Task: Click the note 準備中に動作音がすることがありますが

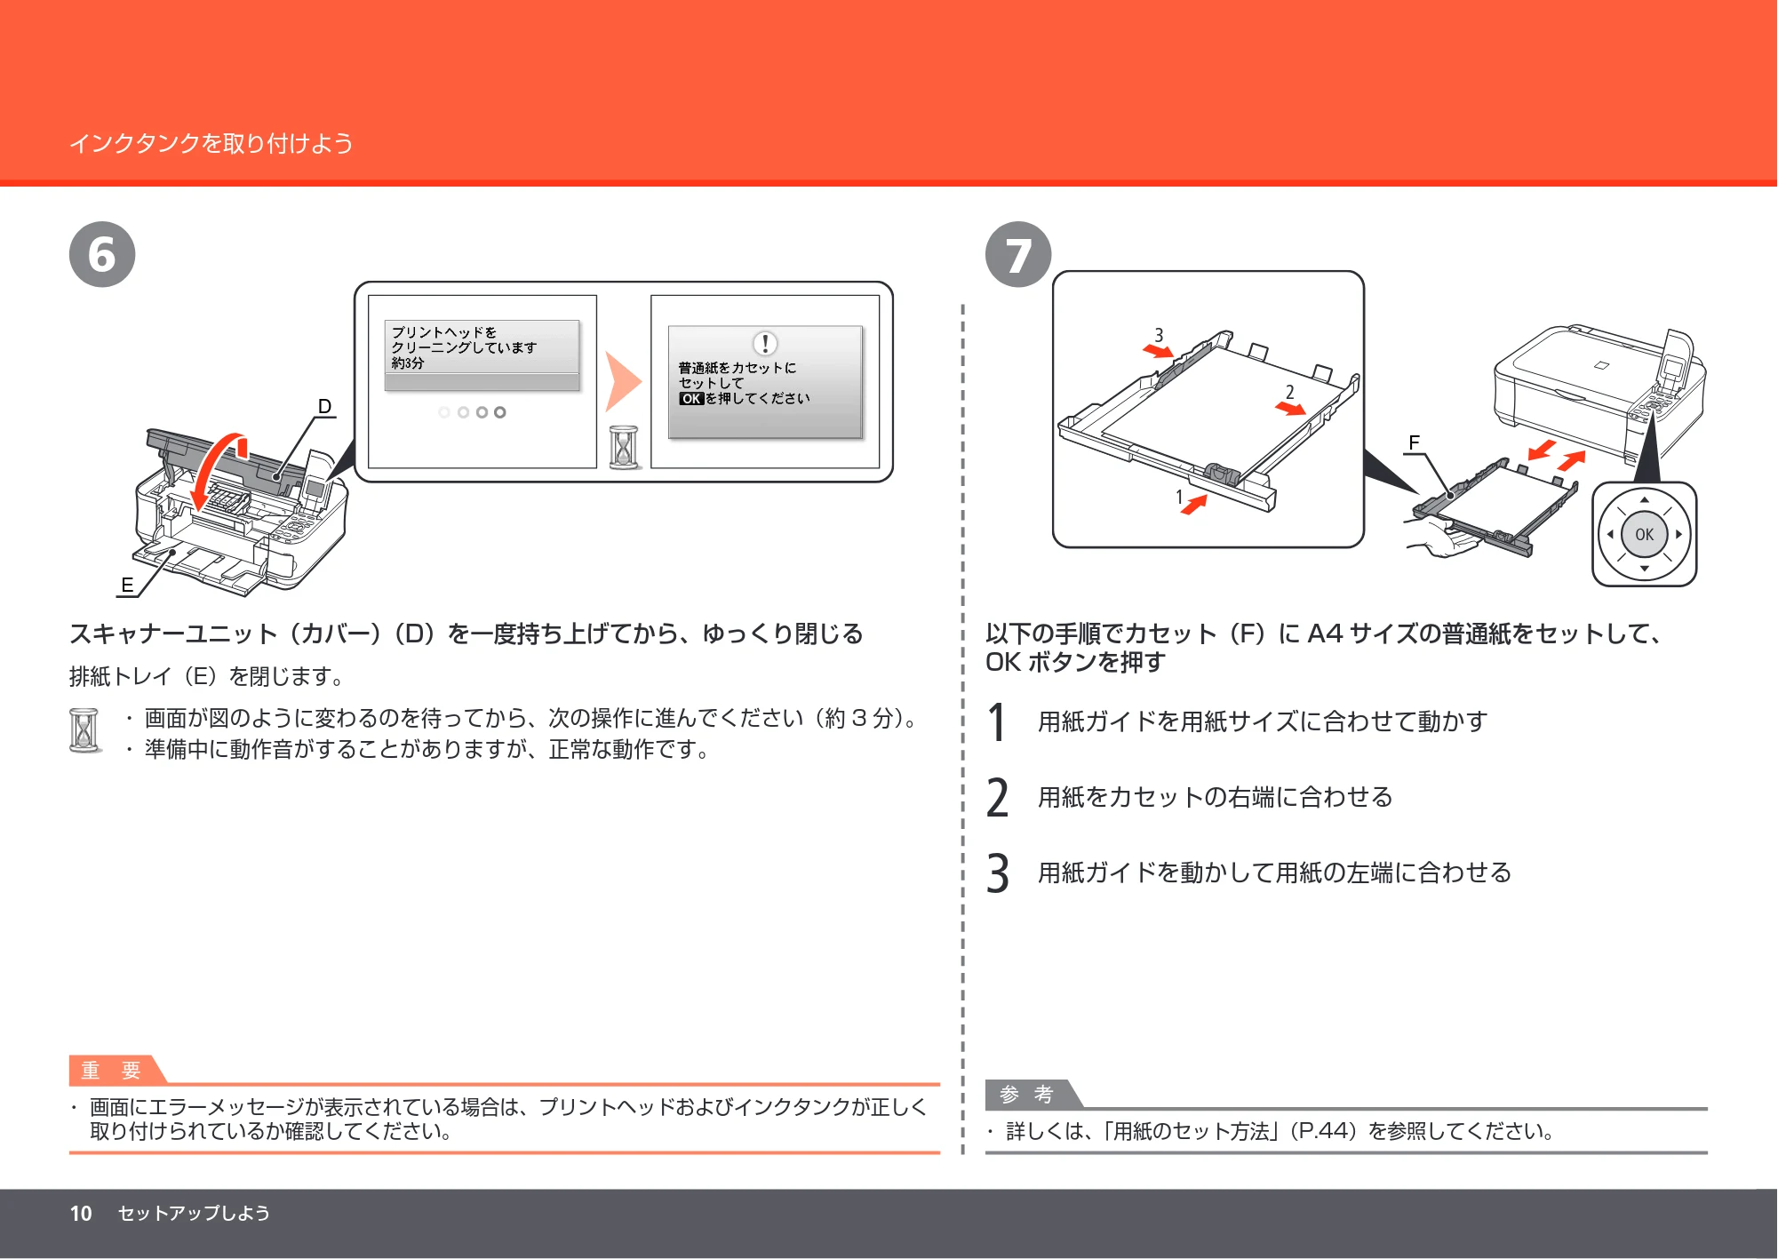Action: tap(430, 750)
